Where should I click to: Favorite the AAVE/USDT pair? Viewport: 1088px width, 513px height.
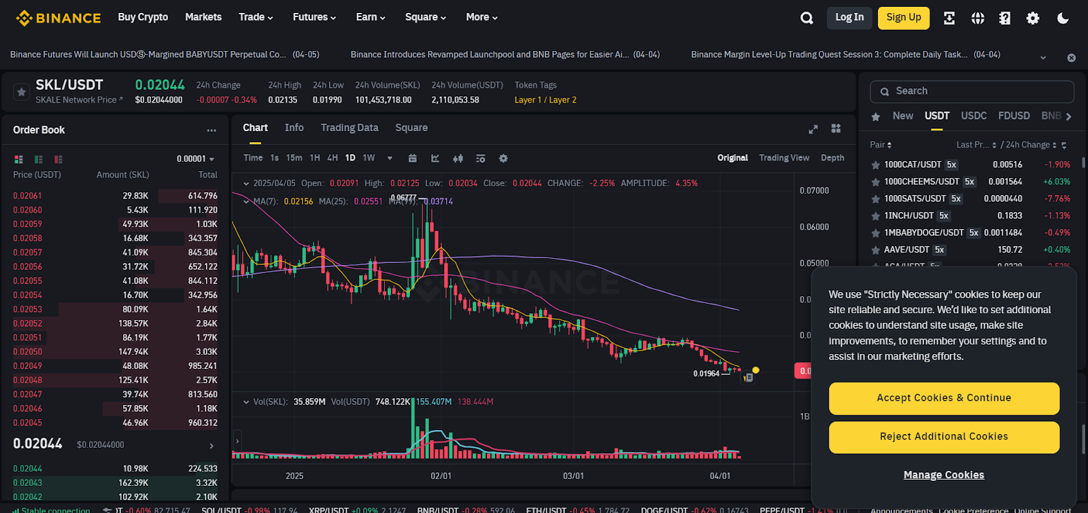tap(876, 249)
